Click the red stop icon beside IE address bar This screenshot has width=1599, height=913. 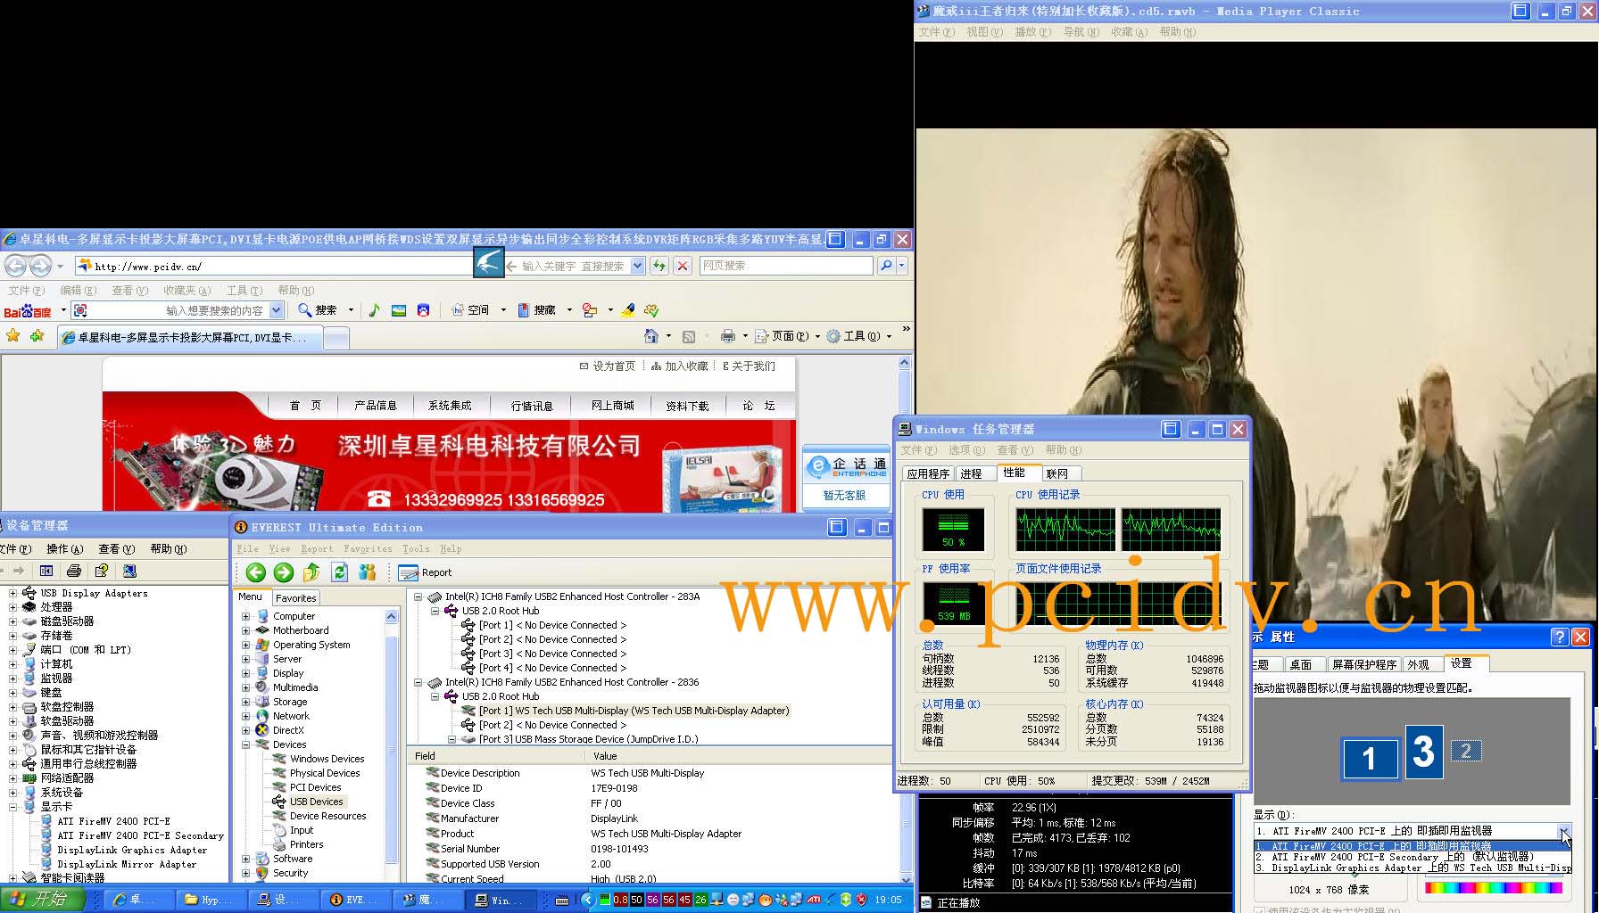coord(683,266)
